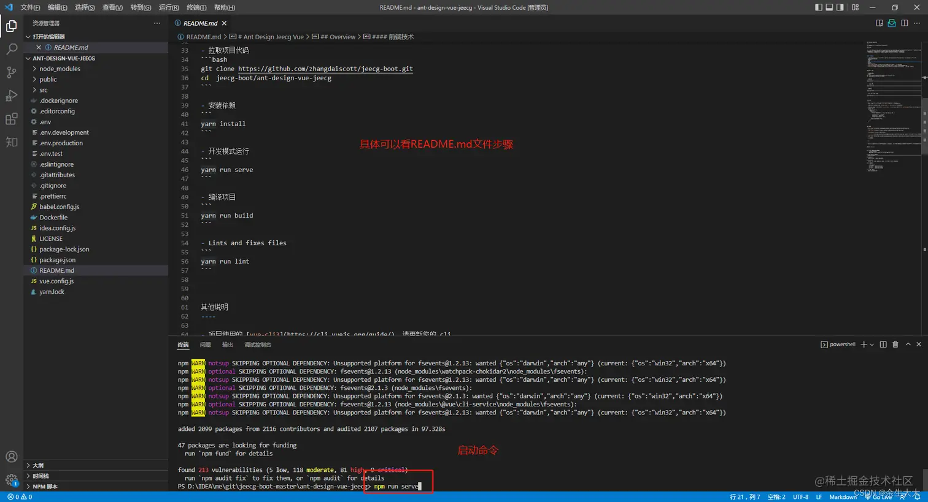Open the Help menu (帮助)
This screenshot has height=502, width=928.
pos(225,7)
